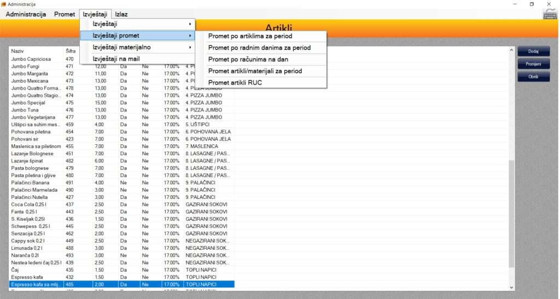
Task: Select the Palačinci Banana row
Action: [121, 183]
